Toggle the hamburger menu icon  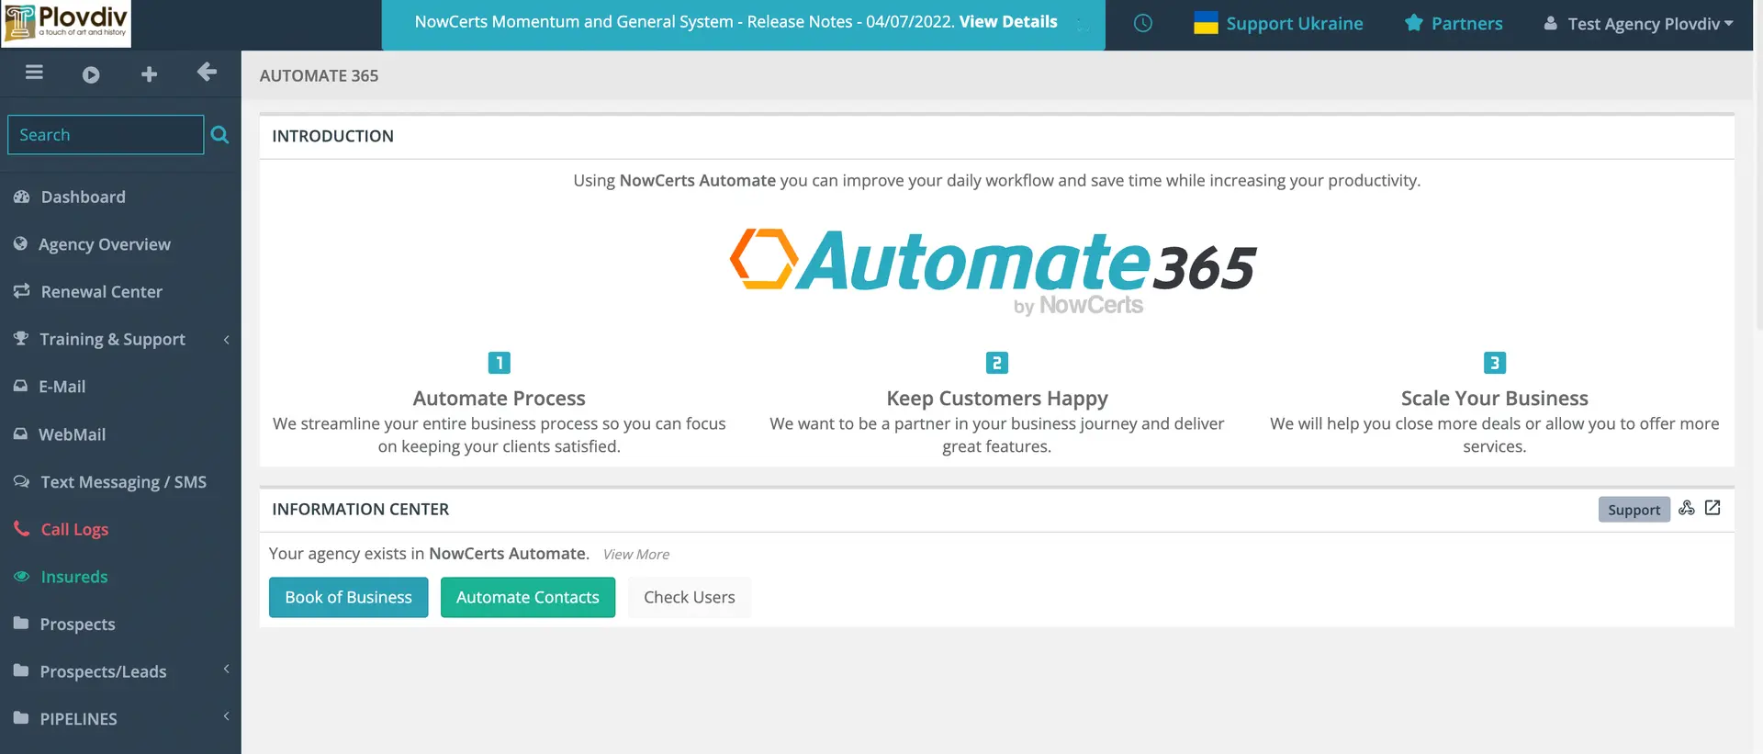pos(34,73)
